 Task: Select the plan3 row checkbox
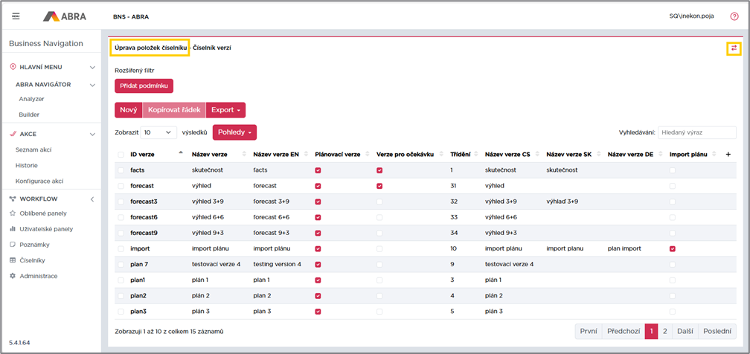[121, 312]
